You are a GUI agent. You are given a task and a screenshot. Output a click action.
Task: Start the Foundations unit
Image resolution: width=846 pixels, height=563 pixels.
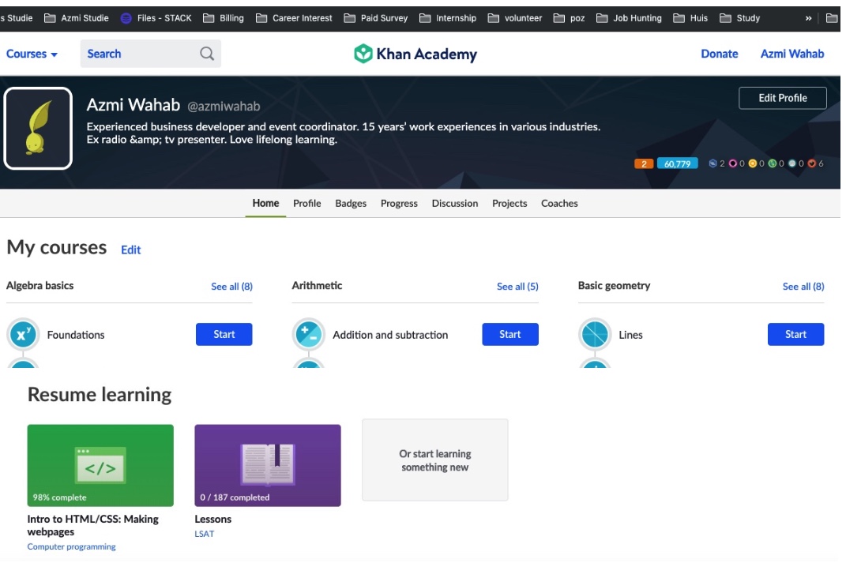point(224,334)
